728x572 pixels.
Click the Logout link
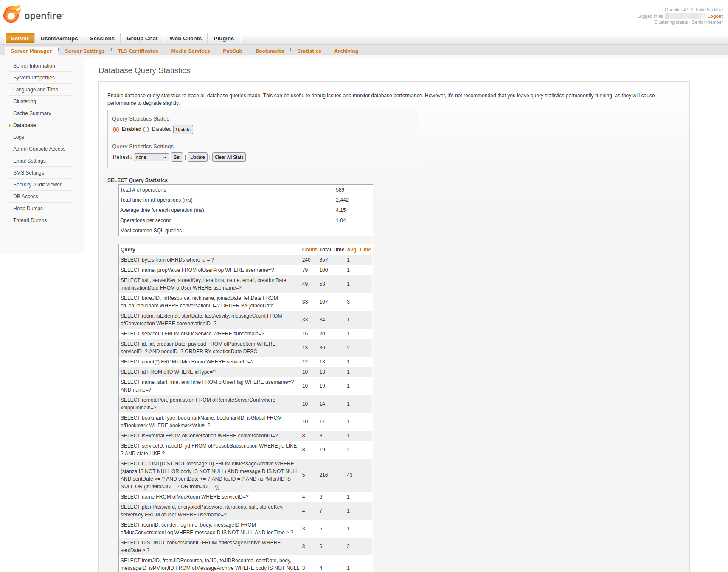click(715, 17)
